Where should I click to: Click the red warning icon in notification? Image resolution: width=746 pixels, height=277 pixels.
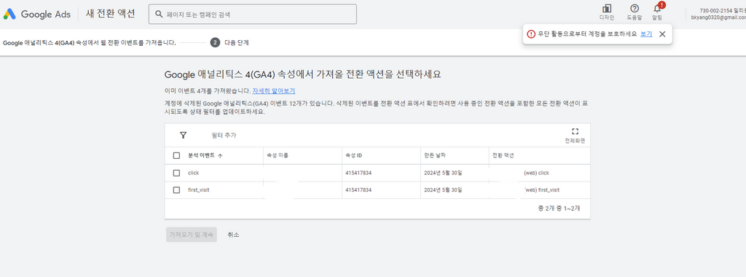531,34
